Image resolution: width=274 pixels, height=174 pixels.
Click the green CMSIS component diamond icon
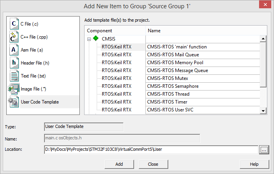coord(96,39)
